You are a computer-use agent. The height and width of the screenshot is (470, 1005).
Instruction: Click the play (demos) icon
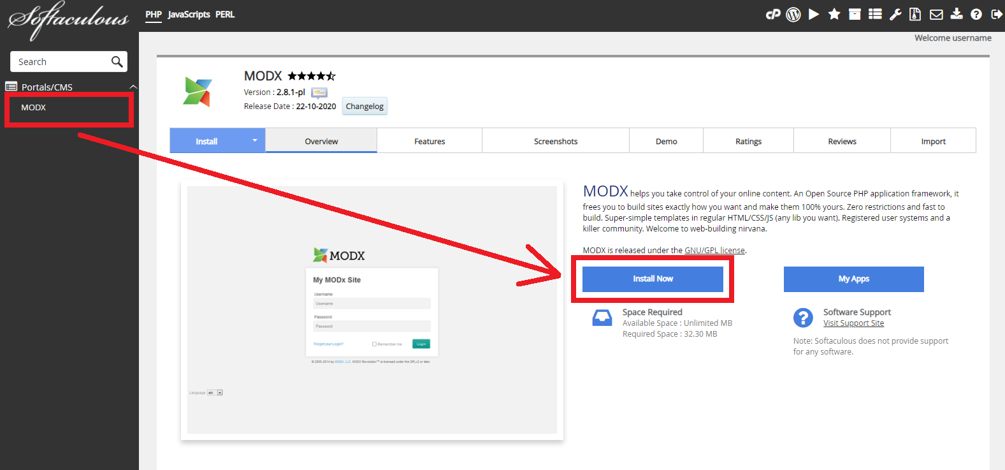(814, 14)
